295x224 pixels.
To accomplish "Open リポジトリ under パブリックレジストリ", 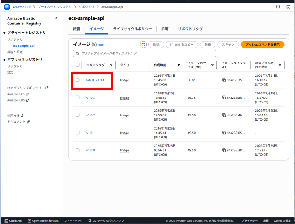I will tap(15, 66).
